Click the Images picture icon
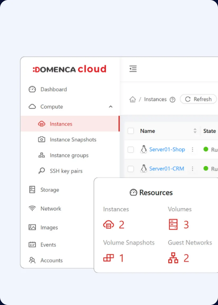 click(x=32, y=227)
